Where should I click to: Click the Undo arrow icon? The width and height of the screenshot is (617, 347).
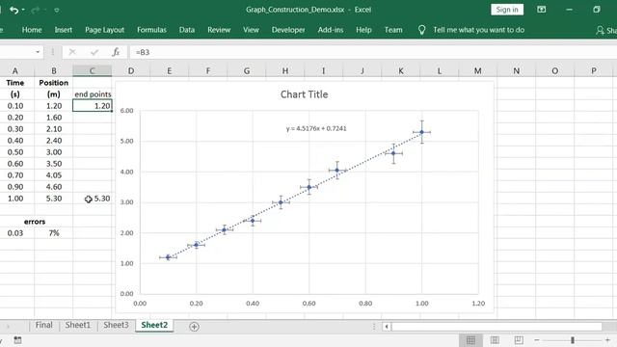[13, 10]
